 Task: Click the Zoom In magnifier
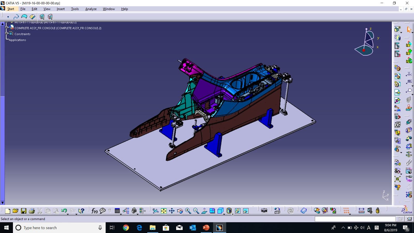[x=188, y=211]
